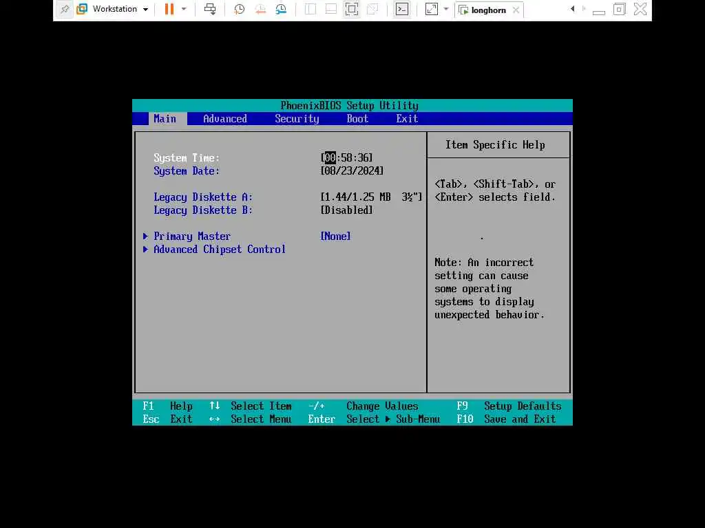705x528 pixels.
Task: Enter full screen mode icon
Action: pos(352,9)
